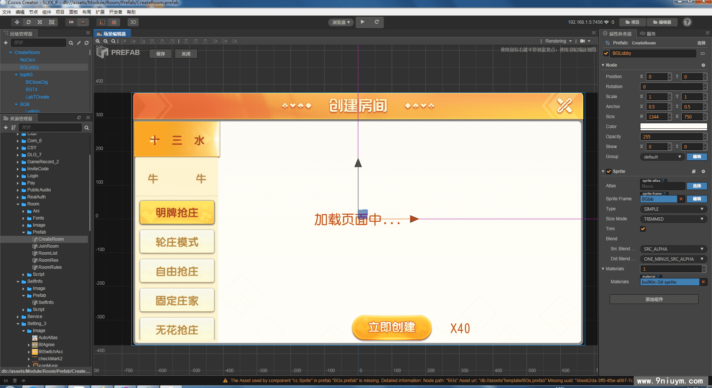This screenshot has width=712, height=388.
Task: Open the Type dropdown showing SIMPLE
Action: 673,209
